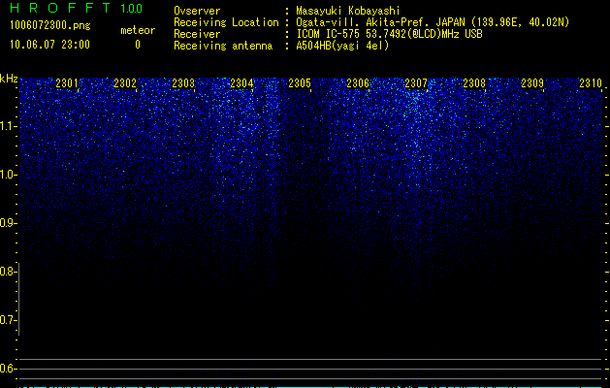Click the 1.0 kHz axis label
This screenshot has height=388, width=610.
[8, 175]
